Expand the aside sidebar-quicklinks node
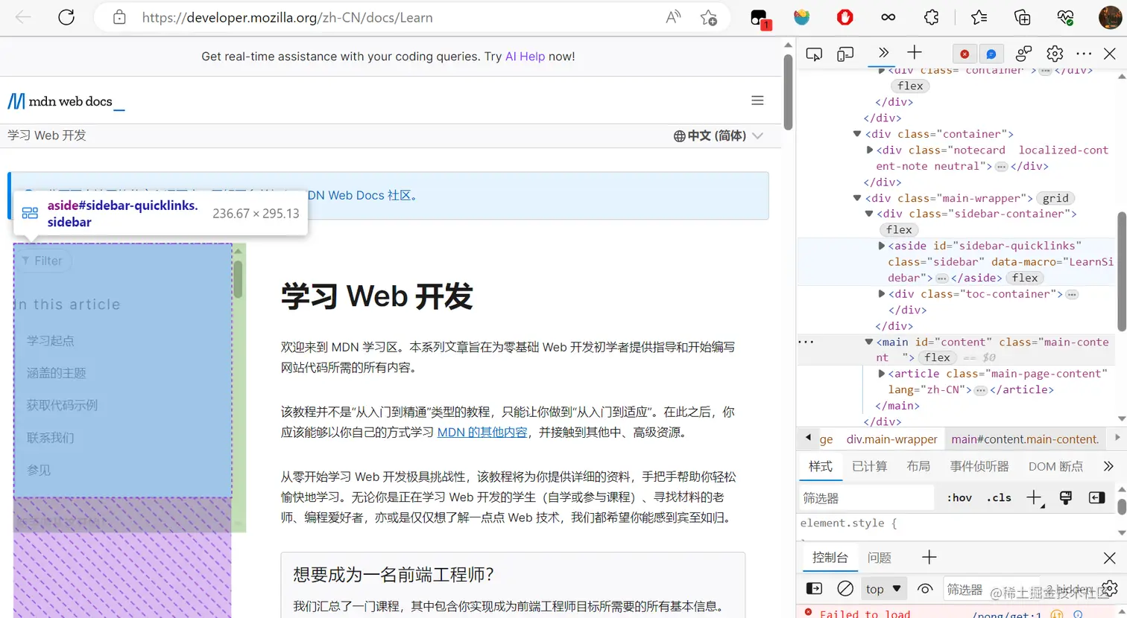Image resolution: width=1127 pixels, height=618 pixels. (x=881, y=246)
